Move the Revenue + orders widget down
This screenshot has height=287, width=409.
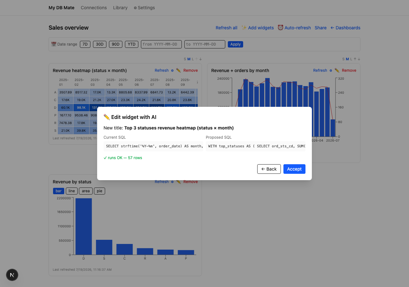point(359,59)
